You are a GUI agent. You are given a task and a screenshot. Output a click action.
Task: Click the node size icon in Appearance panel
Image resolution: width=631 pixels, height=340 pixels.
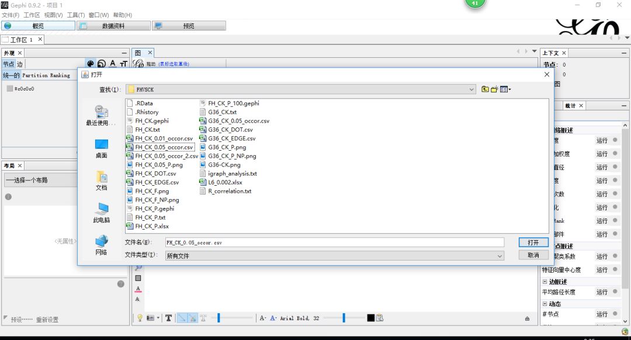102,64
